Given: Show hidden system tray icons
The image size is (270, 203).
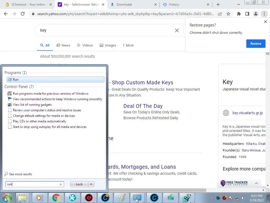Looking at the screenshot, I should tap(211, 198).
